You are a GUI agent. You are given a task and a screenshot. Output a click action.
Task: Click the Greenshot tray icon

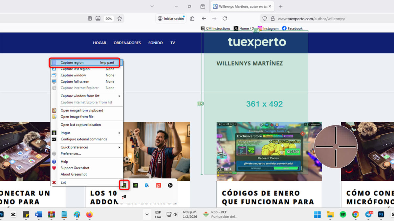(x=124, y=185)
